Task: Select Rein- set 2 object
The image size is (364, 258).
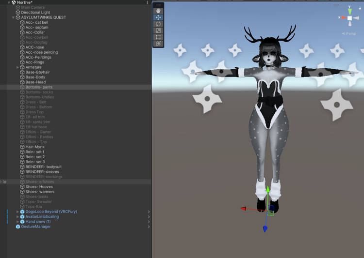Action: click(x=35, y=157)
